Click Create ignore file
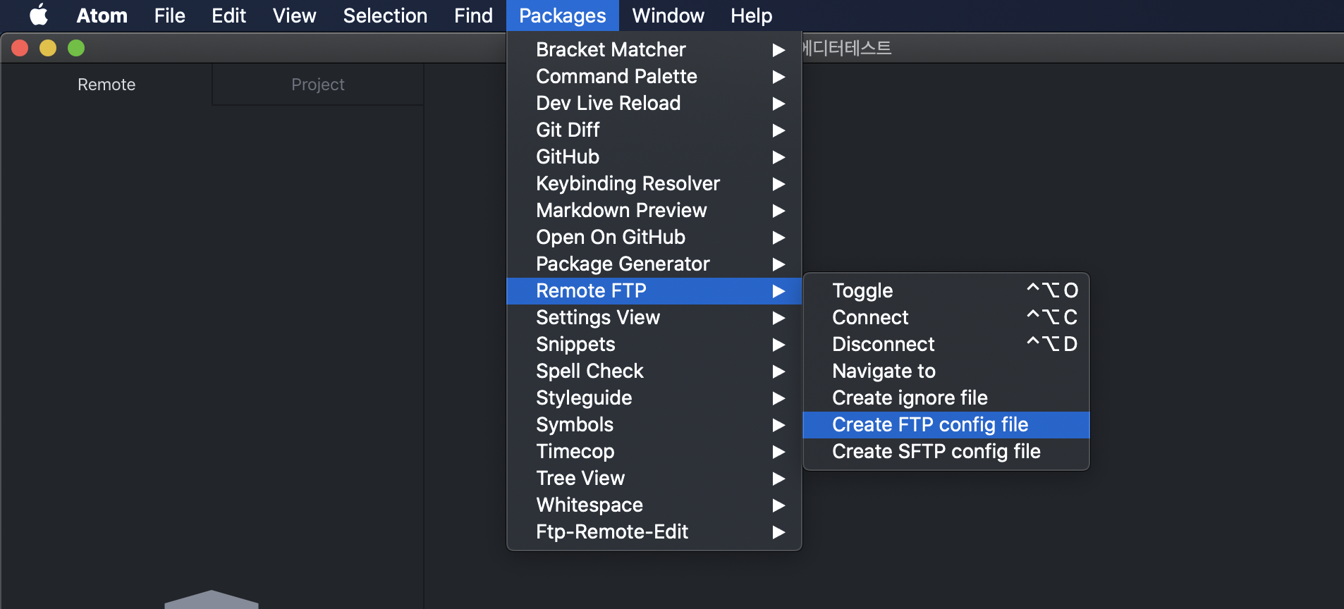Image resolution: width=1344 pixels, height=609 pixels. coord(910,398)
